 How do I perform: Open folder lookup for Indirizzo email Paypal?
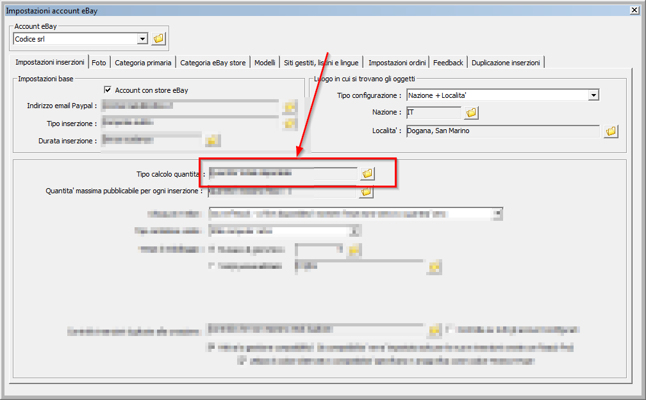[x=290, y=108]
